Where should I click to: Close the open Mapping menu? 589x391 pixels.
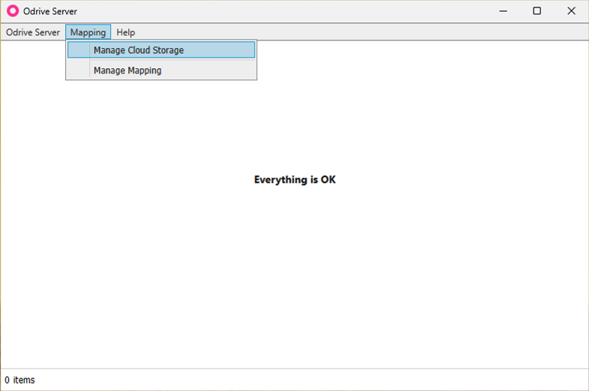[x=88, y=32]
